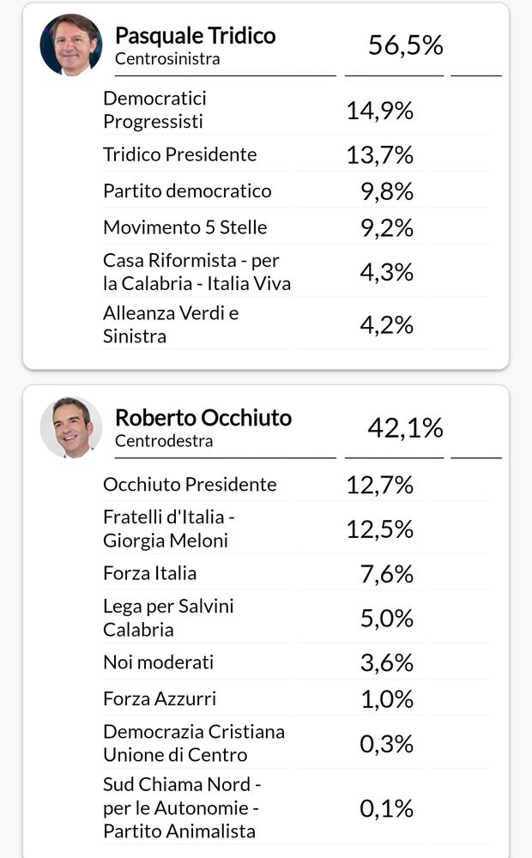This screenshot has width=532, height=858.
Task: Click the Forza Italia row
Action: (149, 573)
